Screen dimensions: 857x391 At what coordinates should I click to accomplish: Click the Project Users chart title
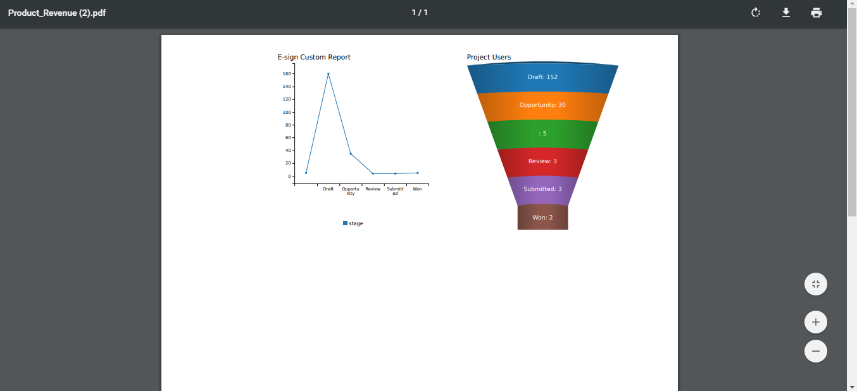pos(489,57)
